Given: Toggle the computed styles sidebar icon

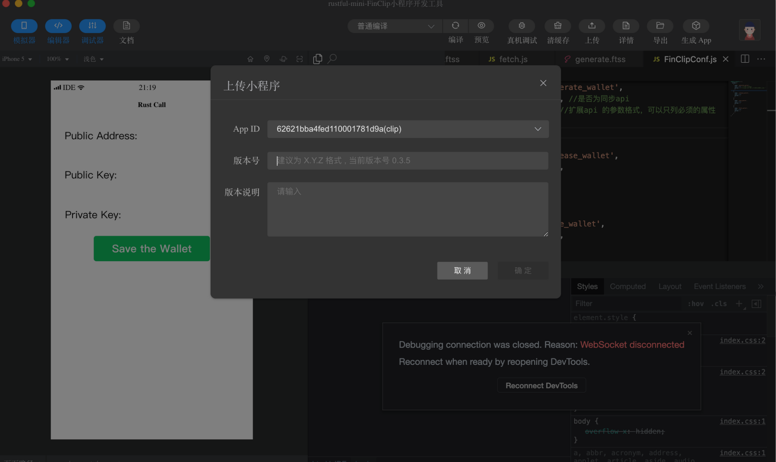Looking at the screenshot, I should click(756, 304).
